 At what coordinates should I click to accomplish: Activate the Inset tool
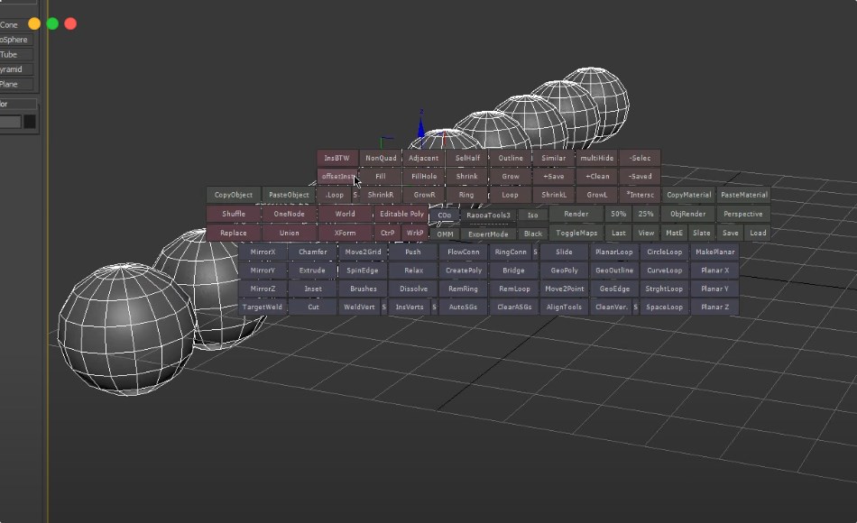click(312, 289)
